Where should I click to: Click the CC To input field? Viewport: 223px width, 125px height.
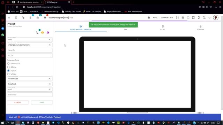30,56
